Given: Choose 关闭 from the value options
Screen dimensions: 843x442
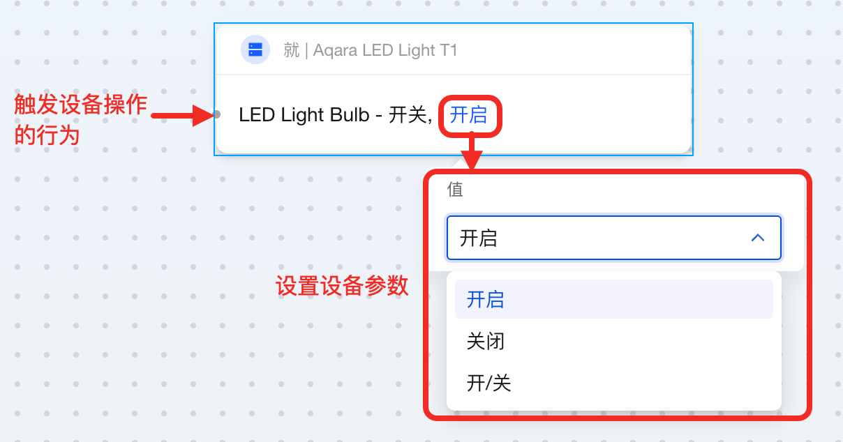Looking at the screenshot, I should pyautogui.click(x=486, y=341).
